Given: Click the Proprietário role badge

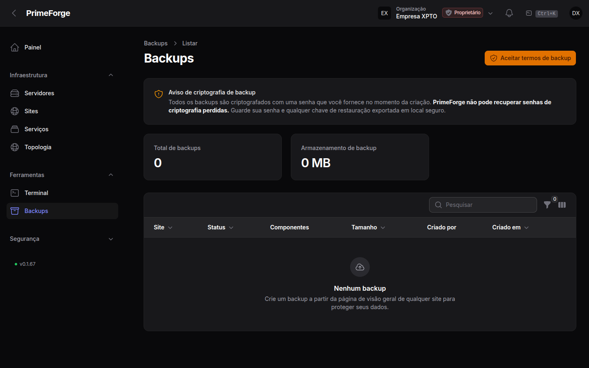Looking at the screenshot, I should pos(463,13).
